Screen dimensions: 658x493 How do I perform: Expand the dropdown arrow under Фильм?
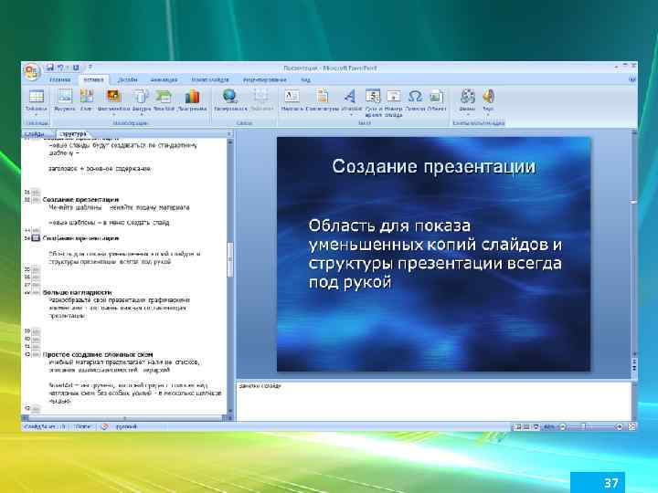click(467, 114)
